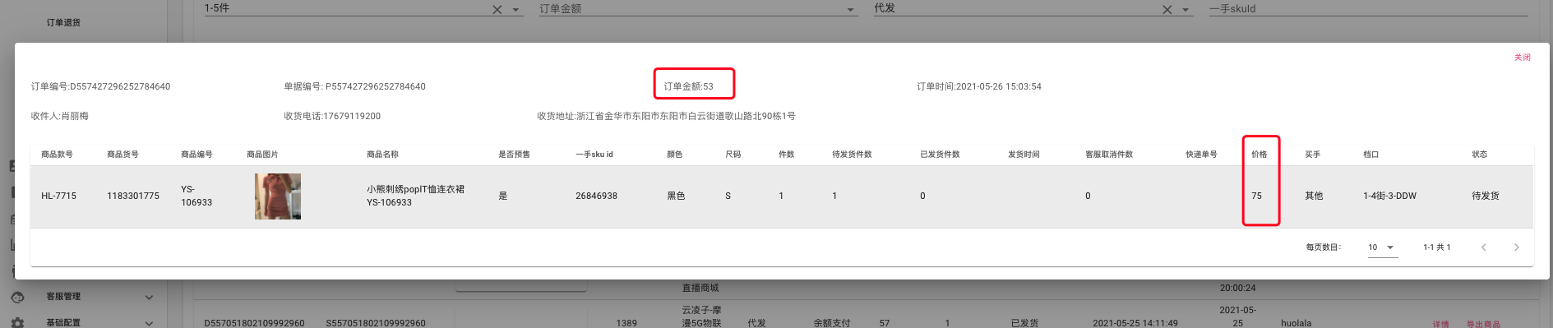1553x328 pixels.
Task: Go to previous page in dialog table
Action: [x=1483, y=247]
